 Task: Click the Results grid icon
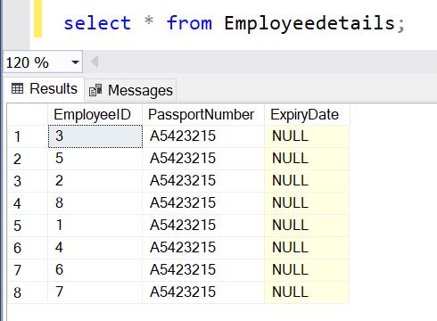[x=17, y=88]
